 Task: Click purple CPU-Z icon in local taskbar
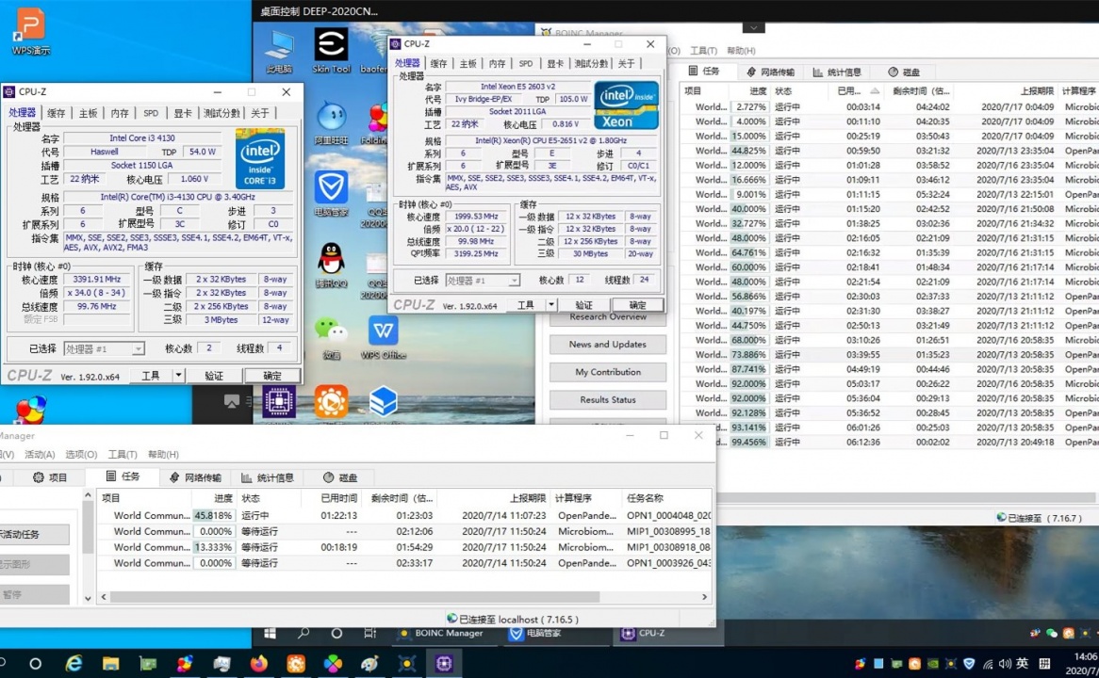pos(444,663)
